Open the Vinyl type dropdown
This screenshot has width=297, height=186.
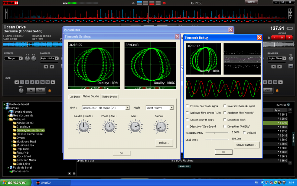coord(127,108)
